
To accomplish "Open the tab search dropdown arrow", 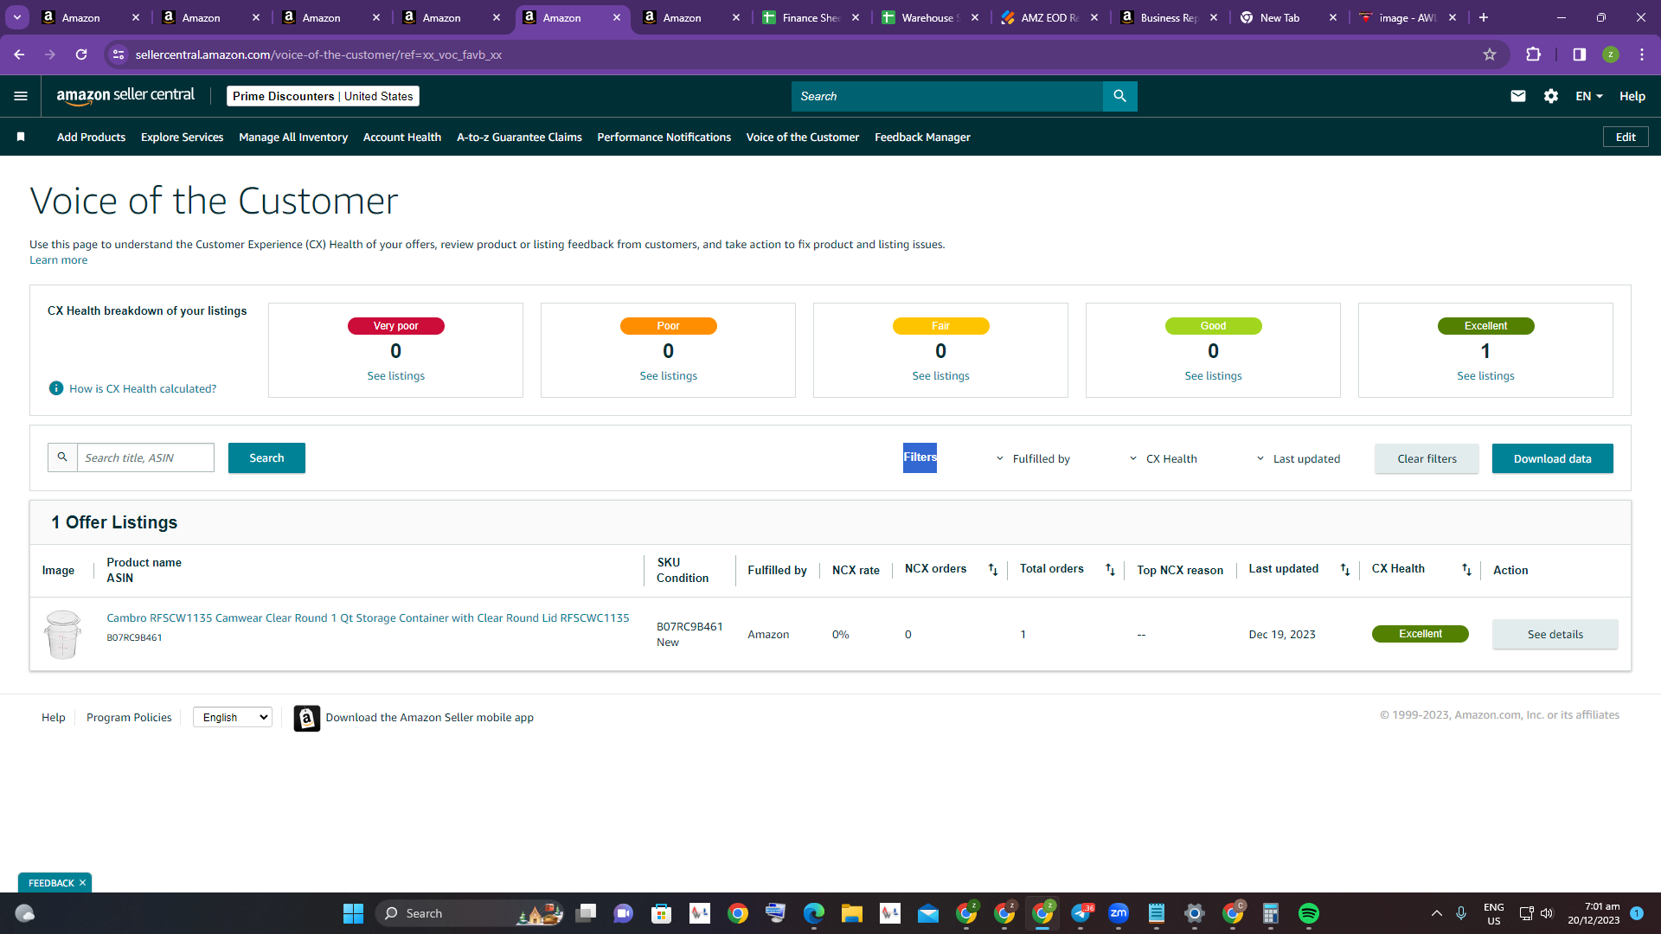I will click(17, 17).
